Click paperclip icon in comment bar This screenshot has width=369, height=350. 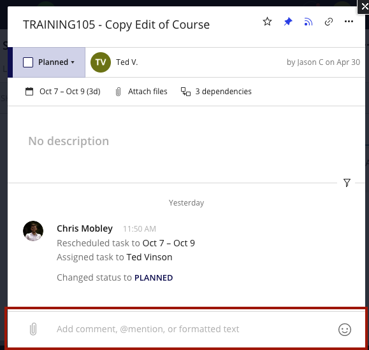click(33, 329)
